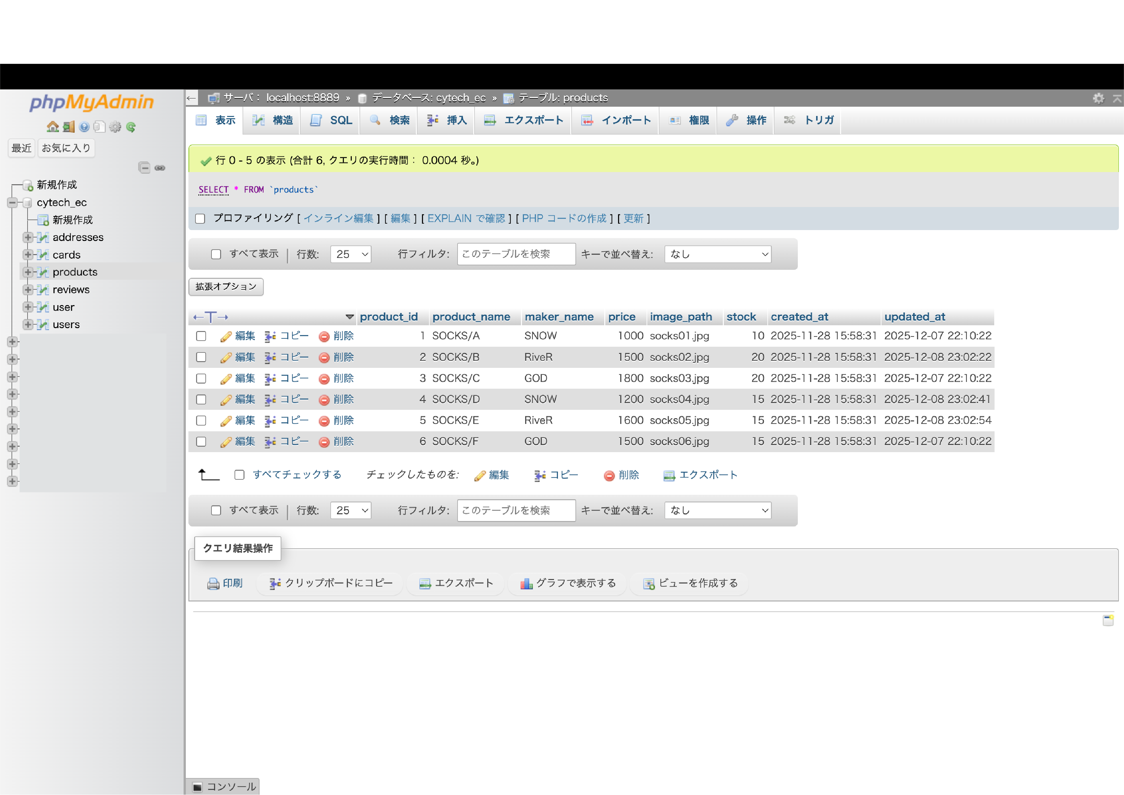The image size is (1124, 795).
Task: Click the logout door icon
Action: tap(69, 127)
